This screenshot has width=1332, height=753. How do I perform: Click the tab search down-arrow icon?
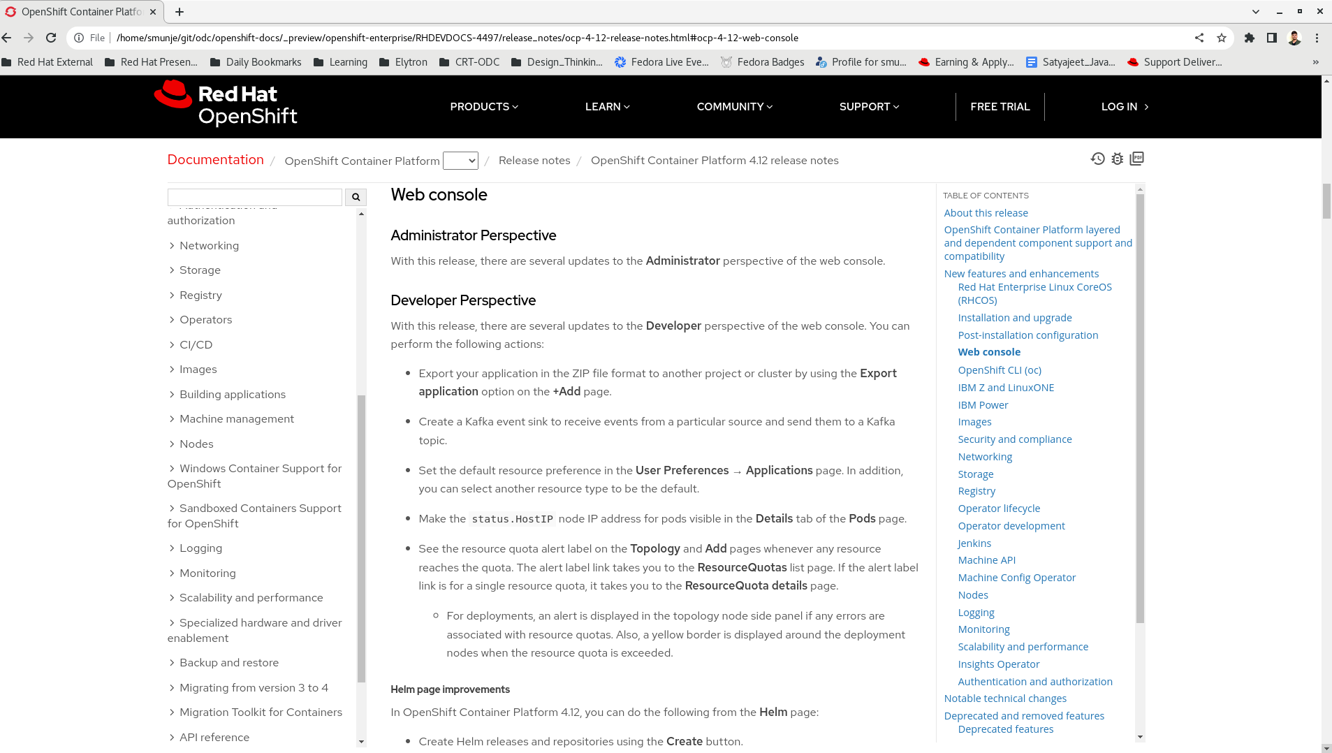pos(1256,12)
